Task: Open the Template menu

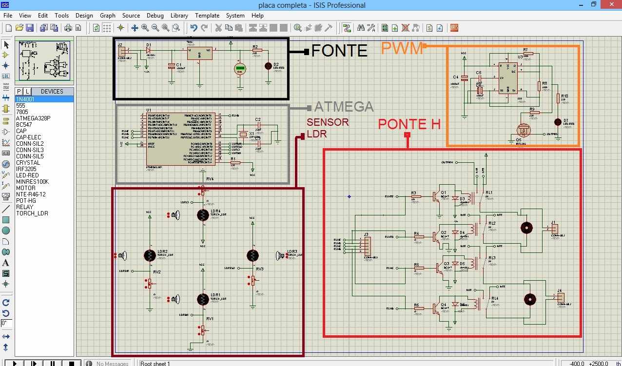Action: [207, 16]
